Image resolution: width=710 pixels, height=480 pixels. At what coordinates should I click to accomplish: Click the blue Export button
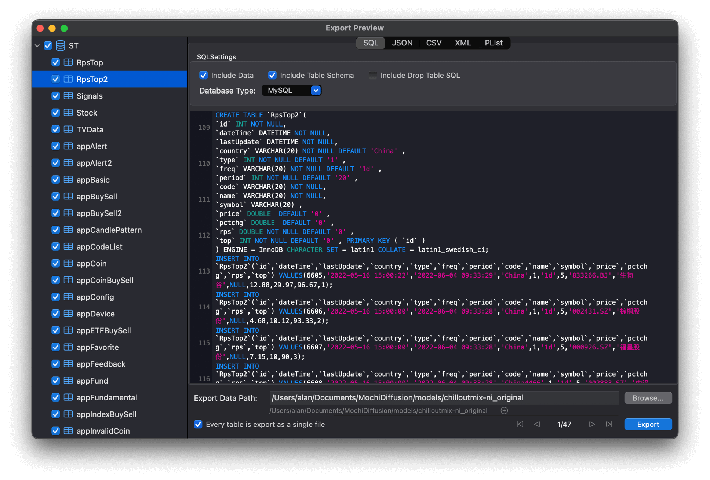(x=648, y=424)
